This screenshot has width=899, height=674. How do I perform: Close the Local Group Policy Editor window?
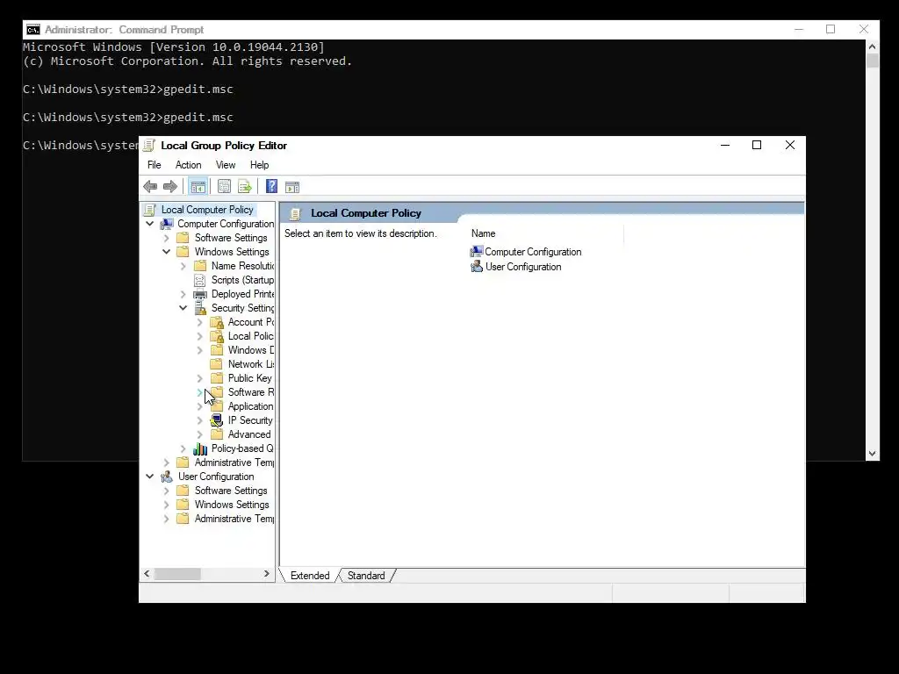[x=790, y=145]
